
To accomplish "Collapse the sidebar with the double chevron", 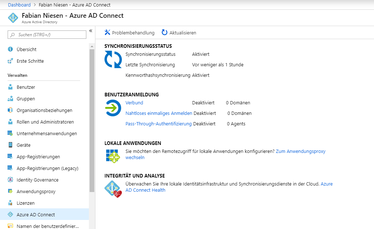I will coord(91,31).
